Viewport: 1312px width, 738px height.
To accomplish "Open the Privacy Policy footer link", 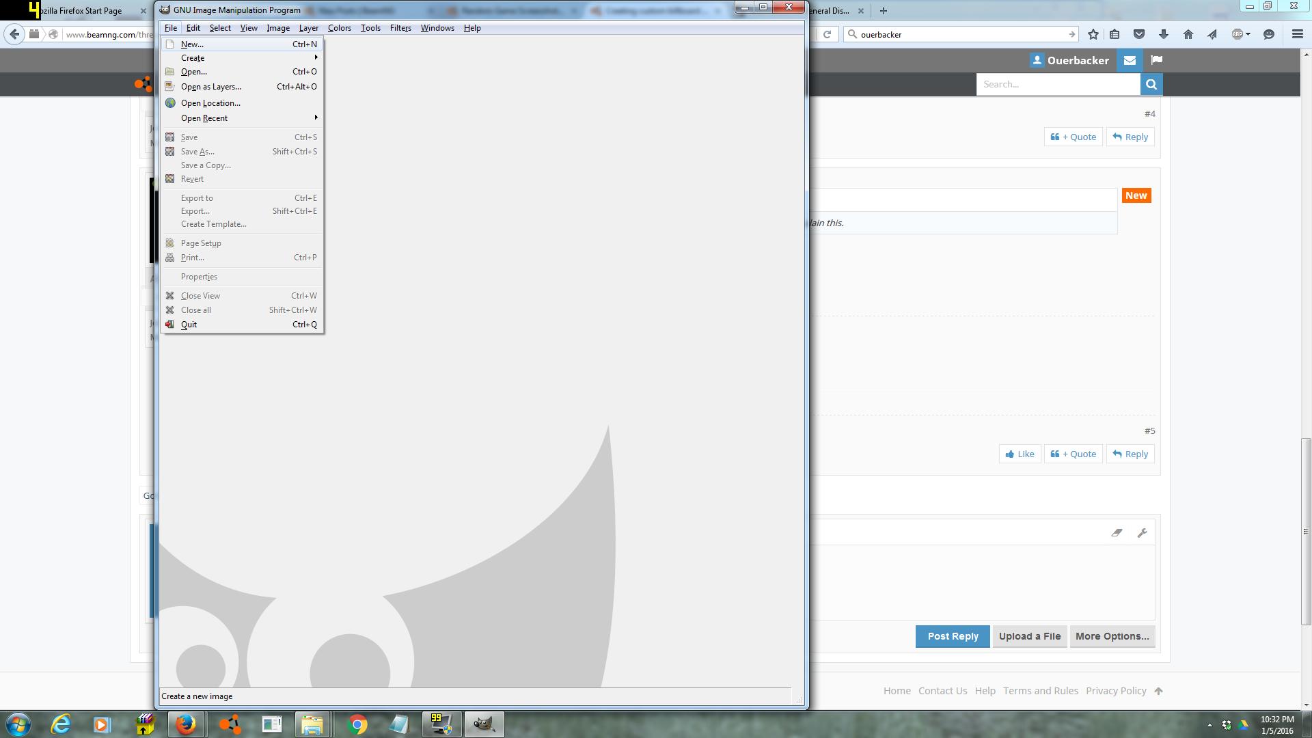I will 1116,691.
